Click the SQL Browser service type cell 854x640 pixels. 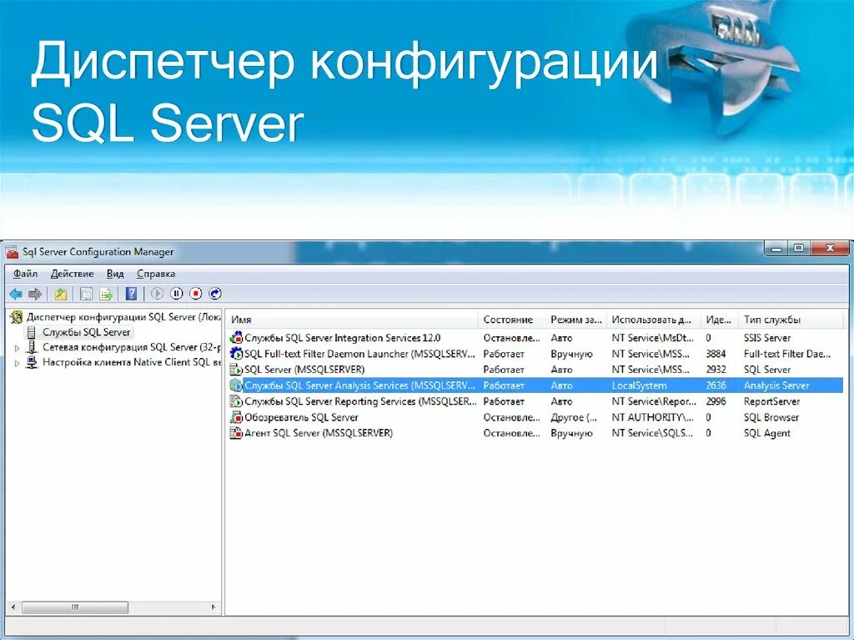771,417
